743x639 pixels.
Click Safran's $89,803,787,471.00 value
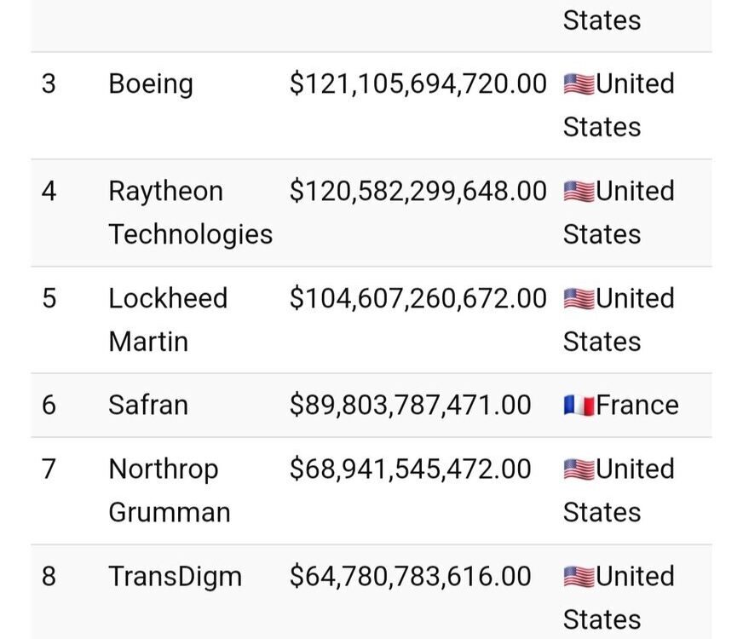[x=411, y=406]
